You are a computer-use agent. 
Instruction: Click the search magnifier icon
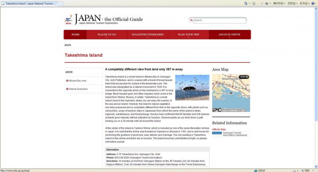pos(192,20)
